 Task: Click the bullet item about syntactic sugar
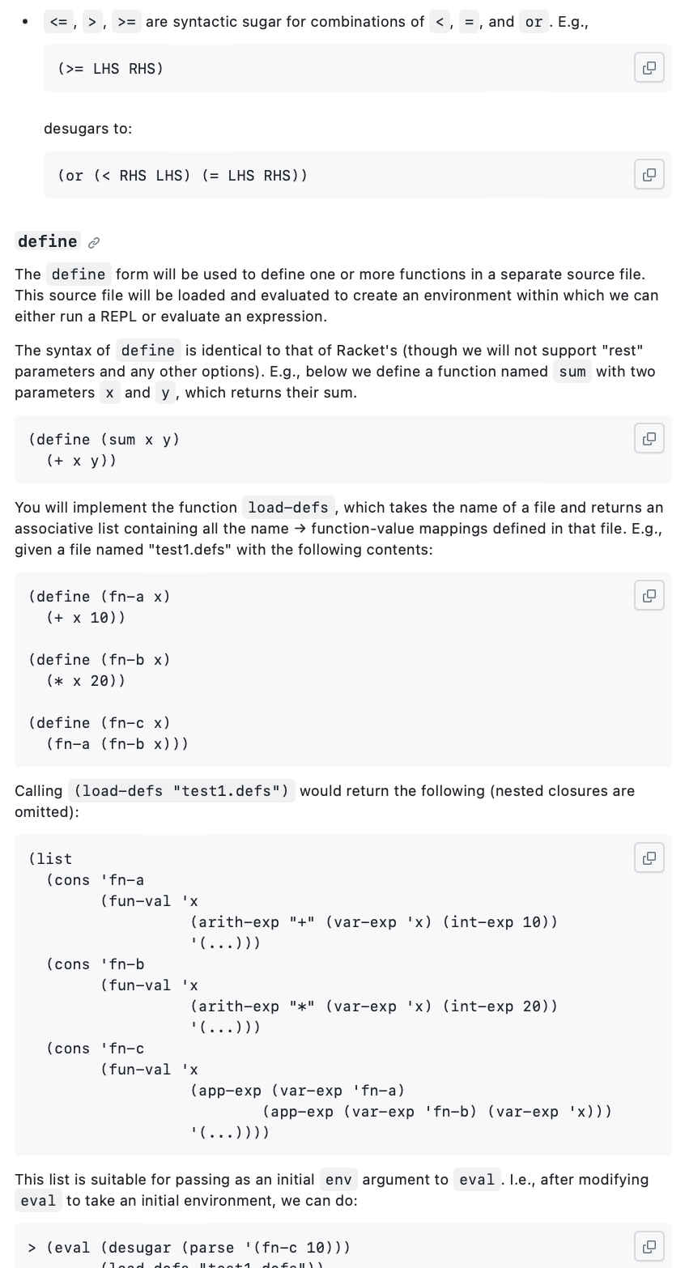tap(324, 22)
